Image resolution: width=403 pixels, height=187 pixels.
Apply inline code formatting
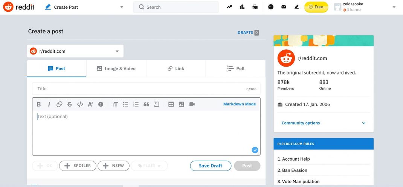80,104
